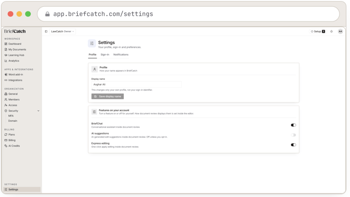This screenshot has height=197, width=350.
Task: Open the LawCatch Owner workspace dropdown
Action: point(62,31)
